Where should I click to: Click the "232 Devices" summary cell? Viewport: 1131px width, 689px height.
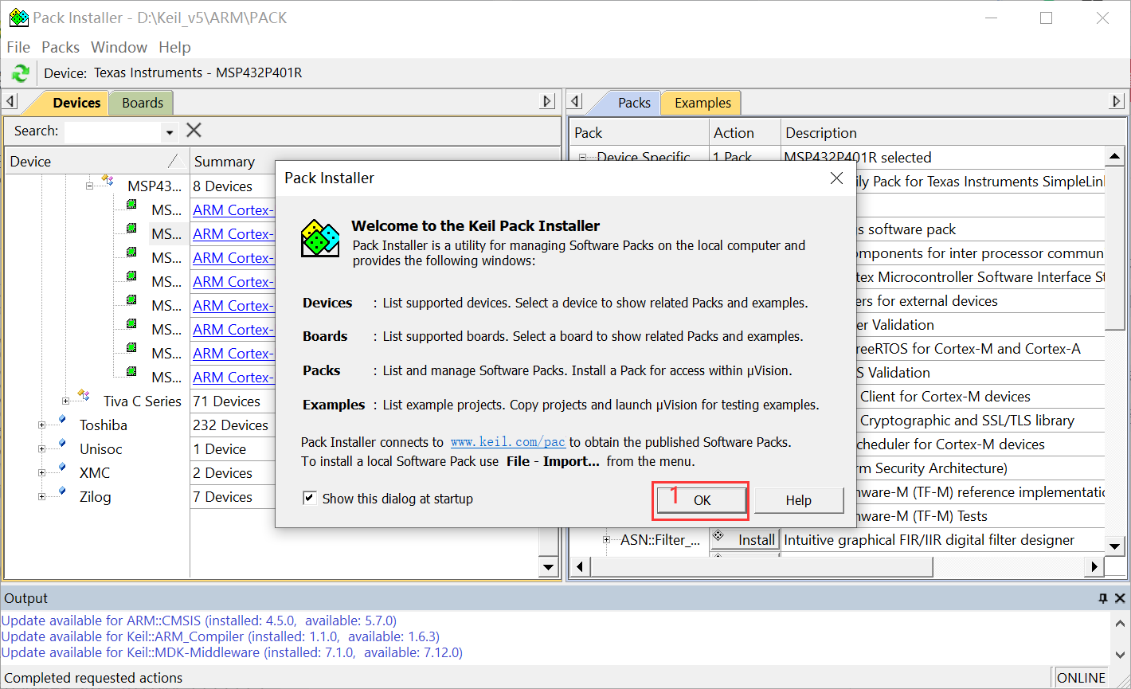230,425
